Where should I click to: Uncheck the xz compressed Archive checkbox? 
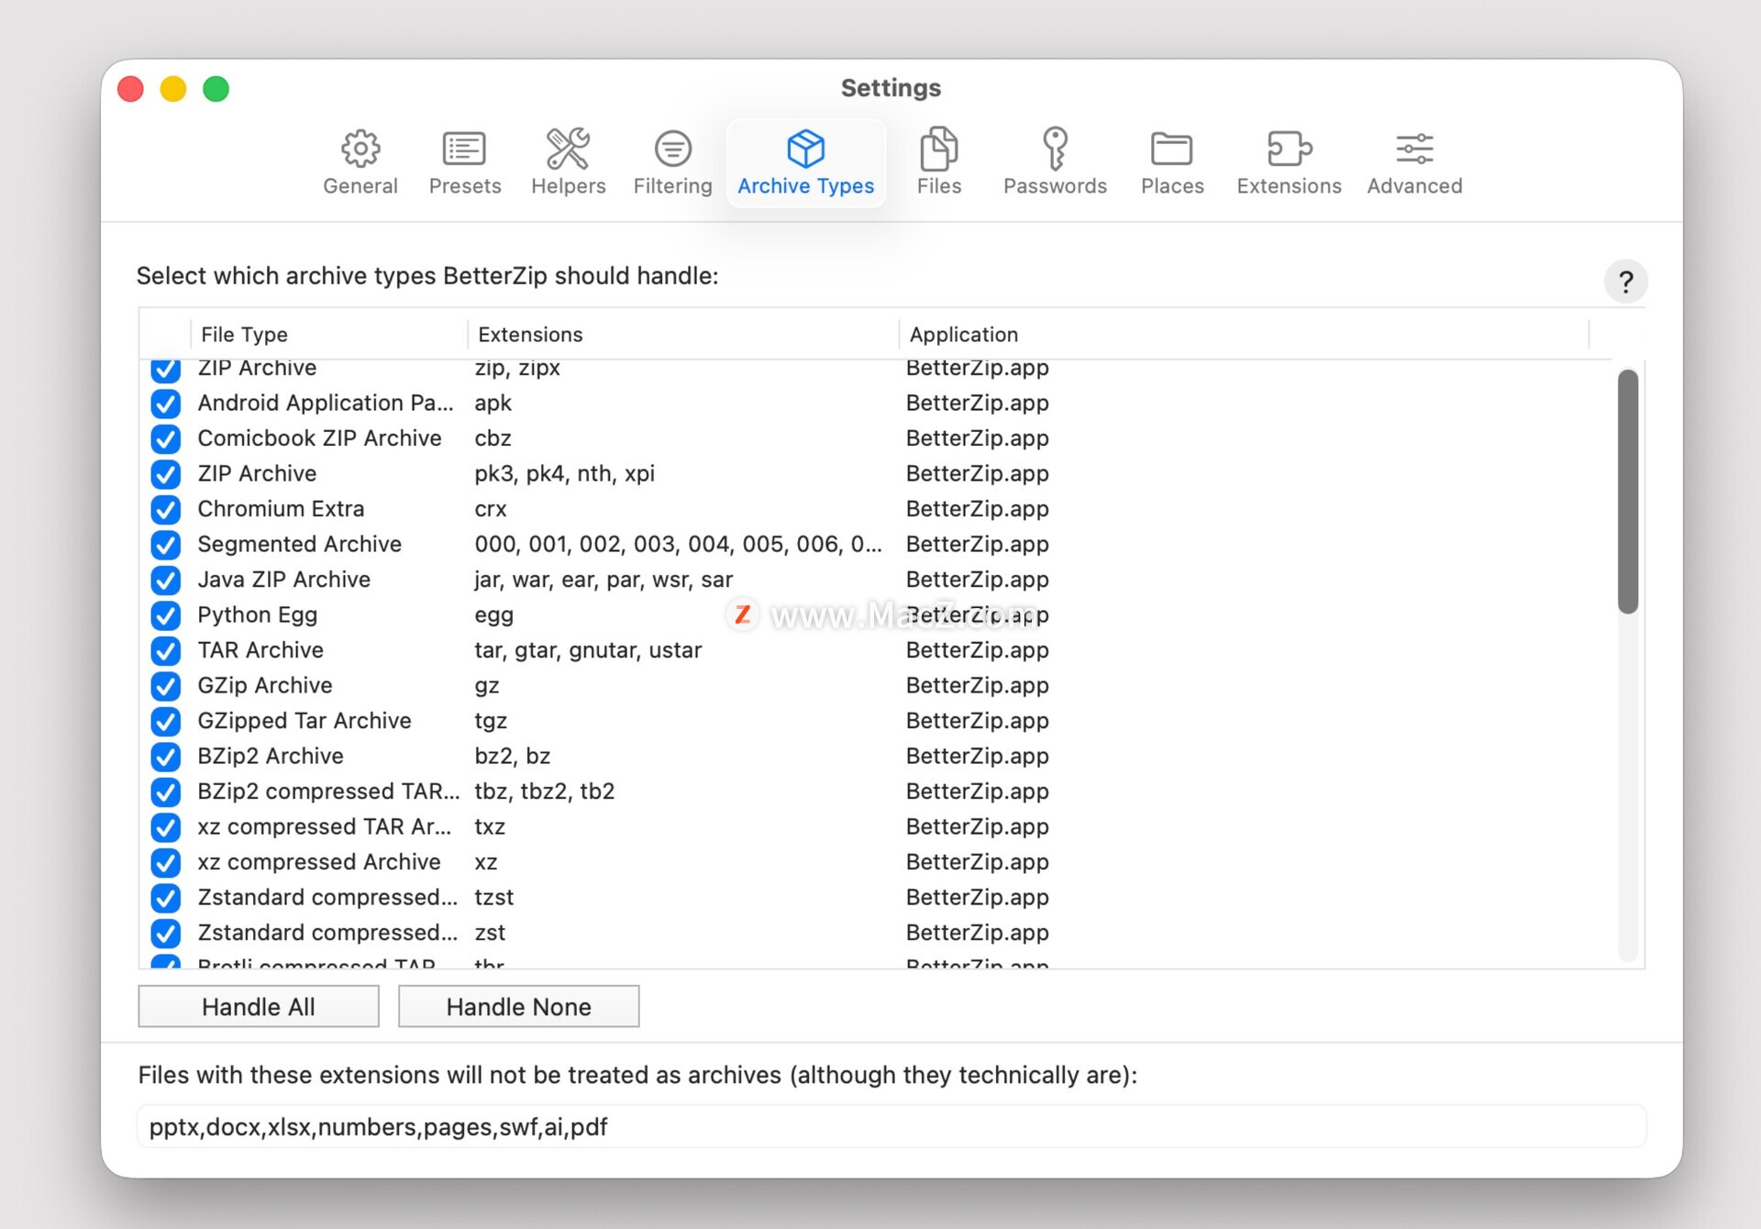click(x=166, y=863)
